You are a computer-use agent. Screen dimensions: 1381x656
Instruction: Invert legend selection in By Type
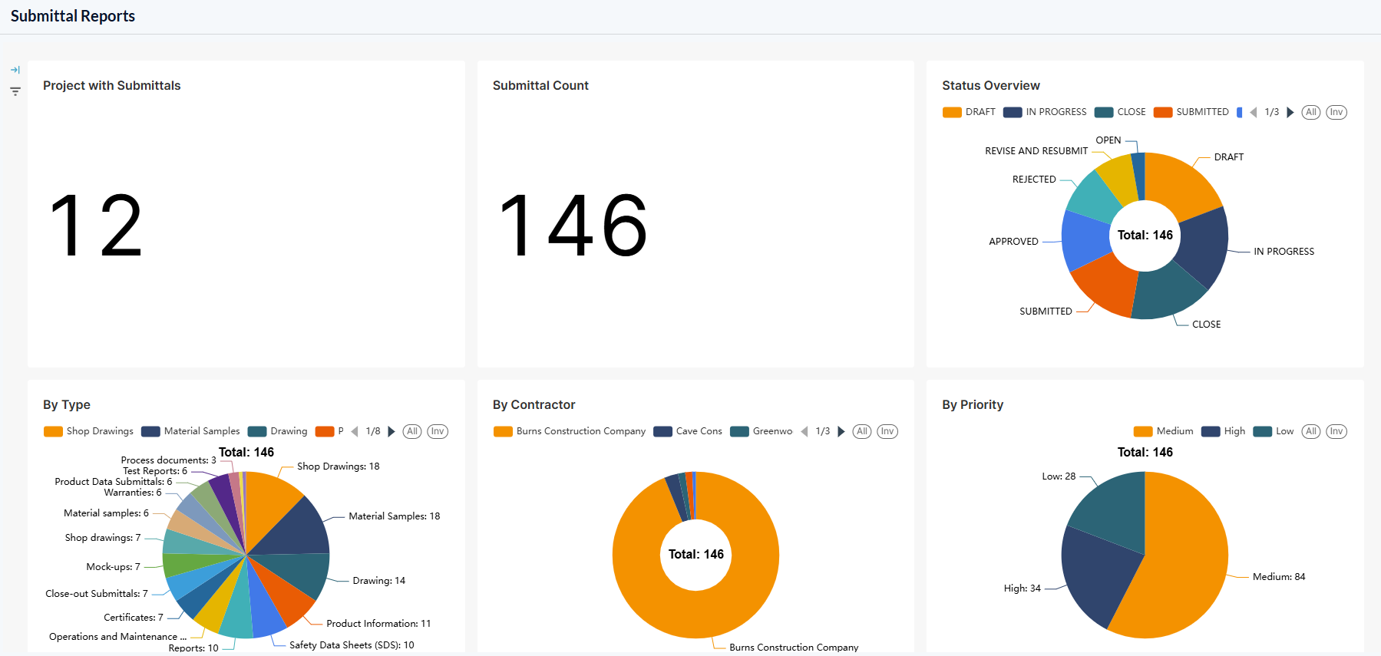(438, 431)
